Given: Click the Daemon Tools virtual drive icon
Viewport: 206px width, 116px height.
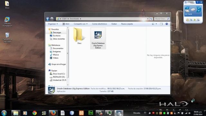Looking at the screenshot, I should pyautogui.click(x=193, y=9).
